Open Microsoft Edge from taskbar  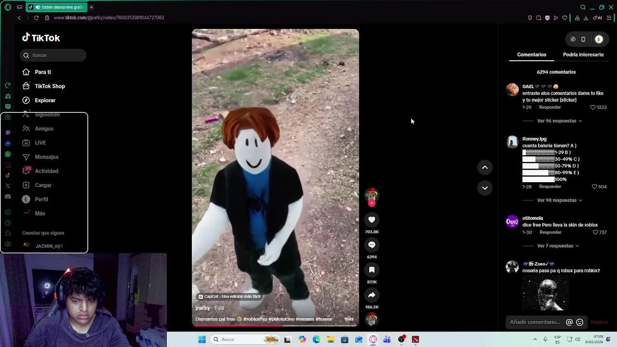[316, 339]
